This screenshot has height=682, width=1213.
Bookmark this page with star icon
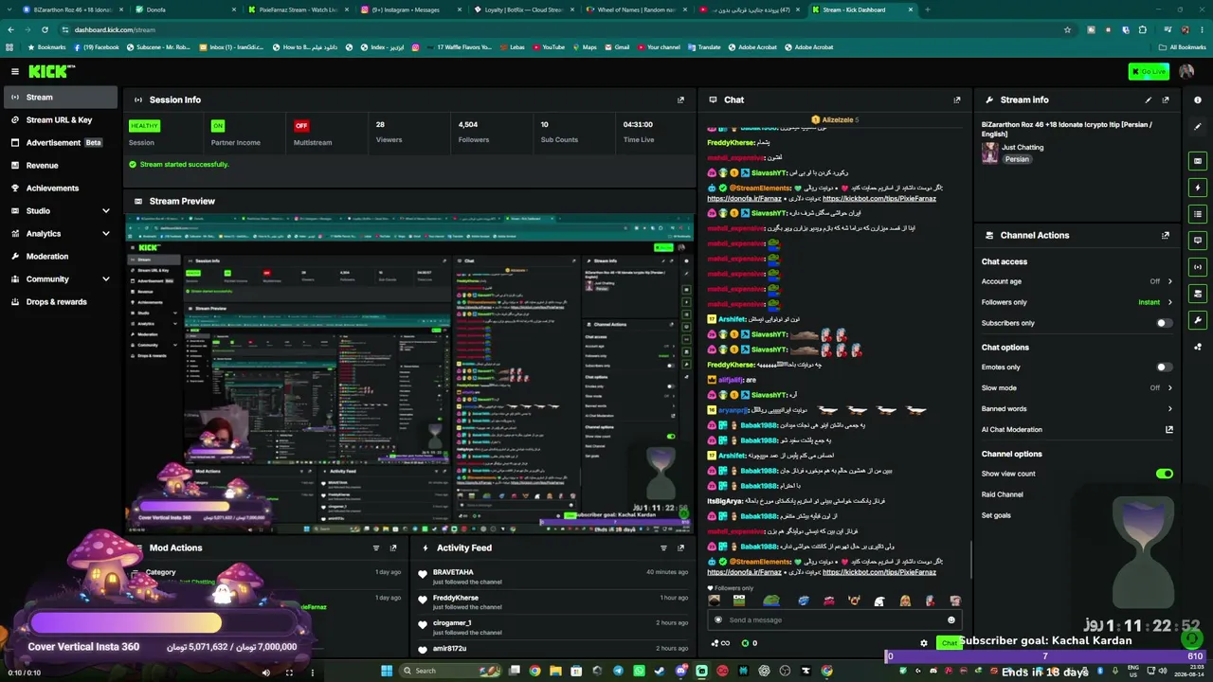point(1068,29)
